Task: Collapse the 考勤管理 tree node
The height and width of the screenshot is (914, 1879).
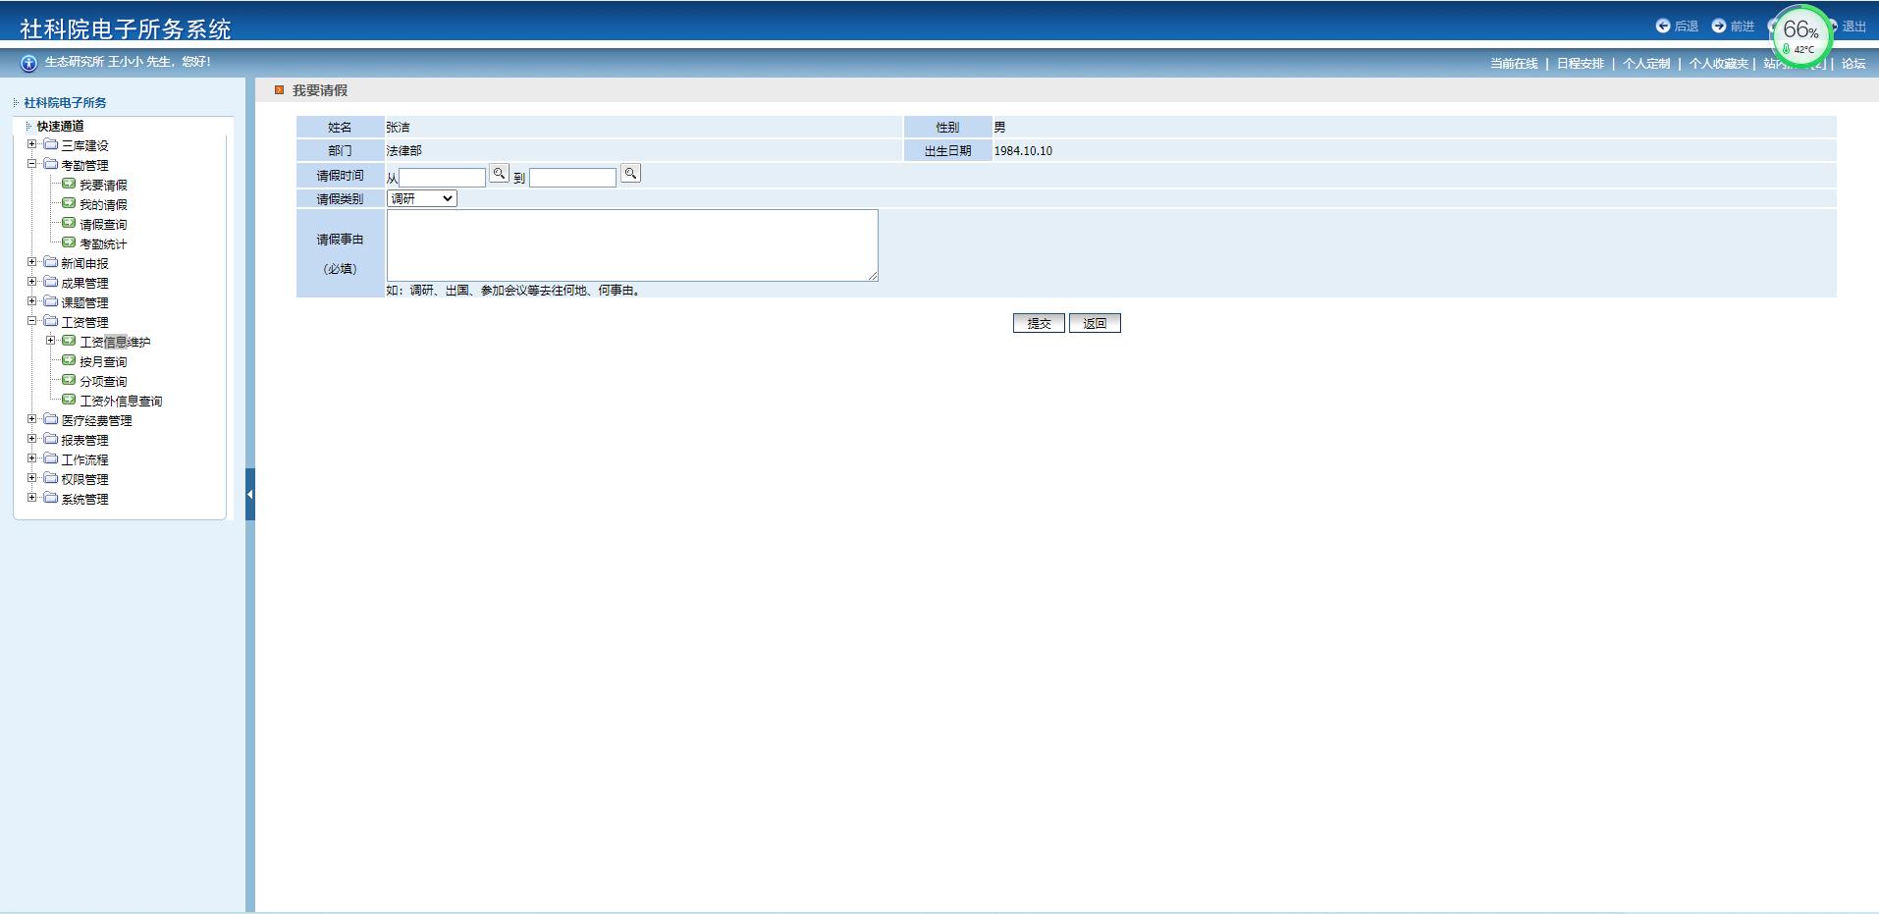Action: point(32,164)
